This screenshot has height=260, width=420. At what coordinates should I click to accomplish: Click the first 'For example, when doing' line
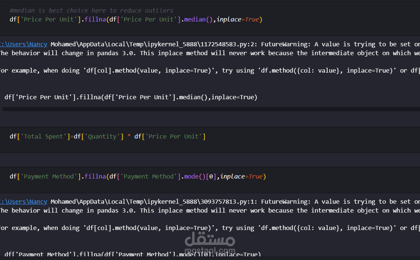click(x=210, y=70)
